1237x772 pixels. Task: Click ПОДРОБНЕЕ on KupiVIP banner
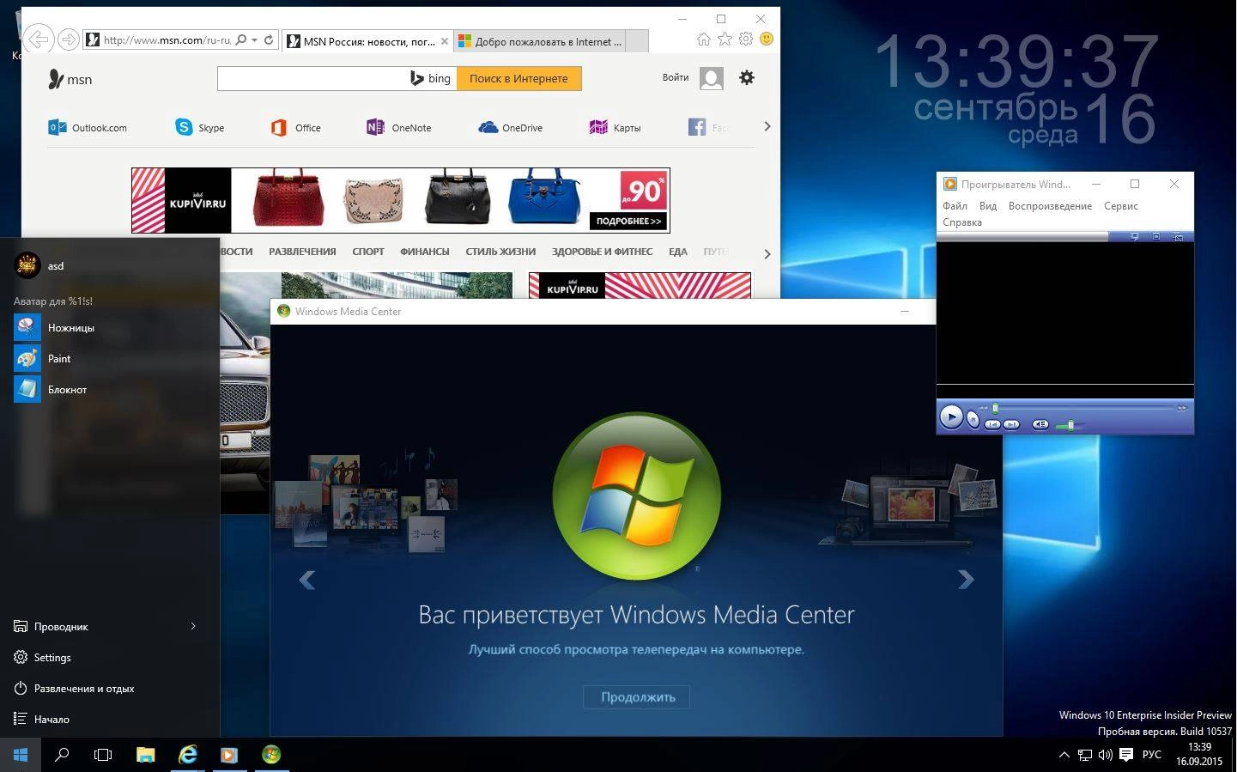pos(628,222)
